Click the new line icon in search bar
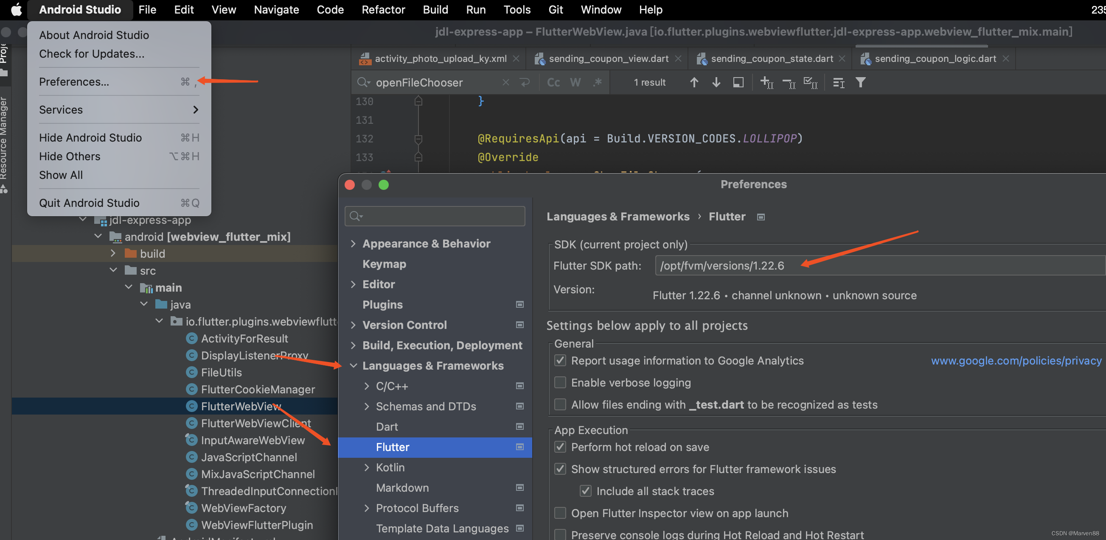The width and height of the screenshot is (1106, 540). (x=525, y=82)
